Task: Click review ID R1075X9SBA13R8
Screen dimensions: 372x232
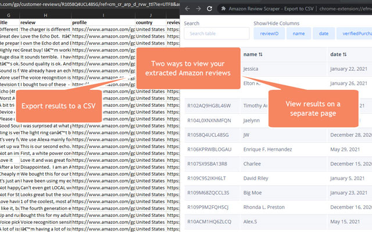Action: click(x=207, y=164)
